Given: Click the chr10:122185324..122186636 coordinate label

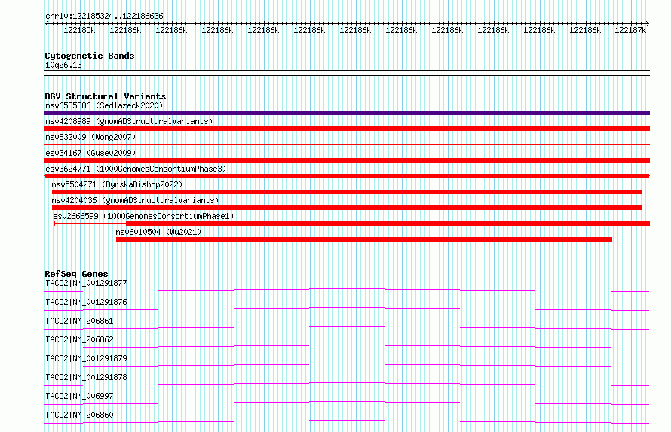Looking at the screenshot, I should [x=104, y=17].
